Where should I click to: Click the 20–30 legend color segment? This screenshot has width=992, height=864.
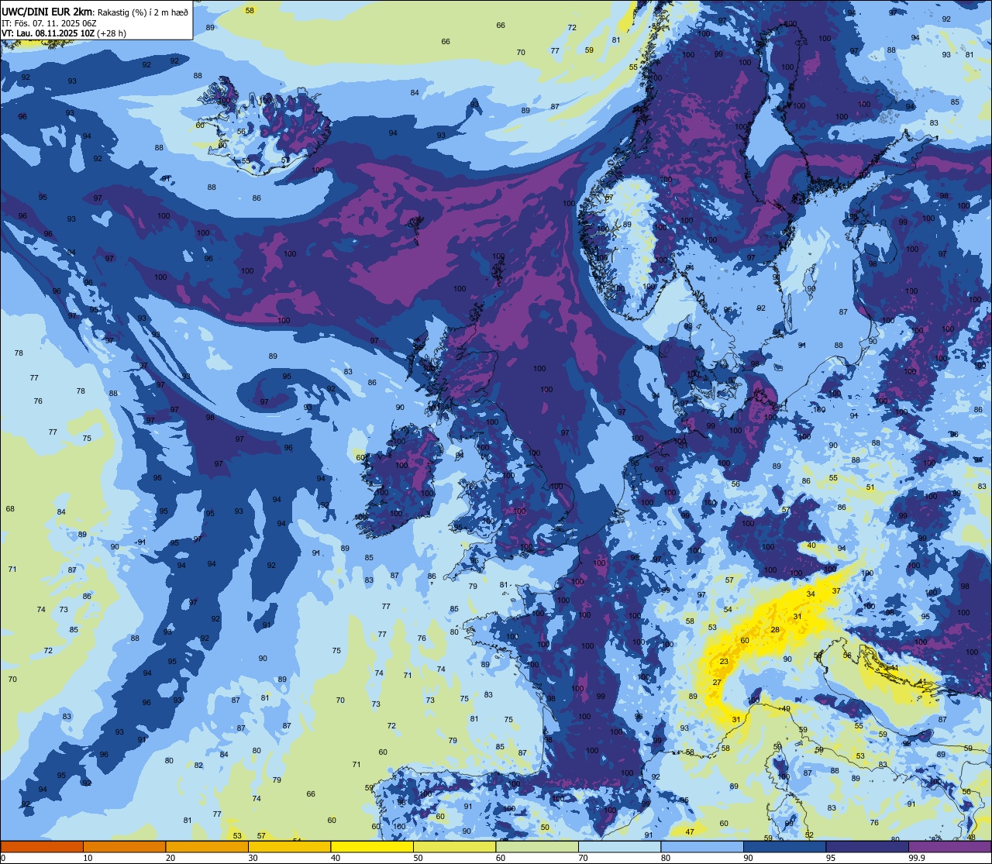[207, 846]
